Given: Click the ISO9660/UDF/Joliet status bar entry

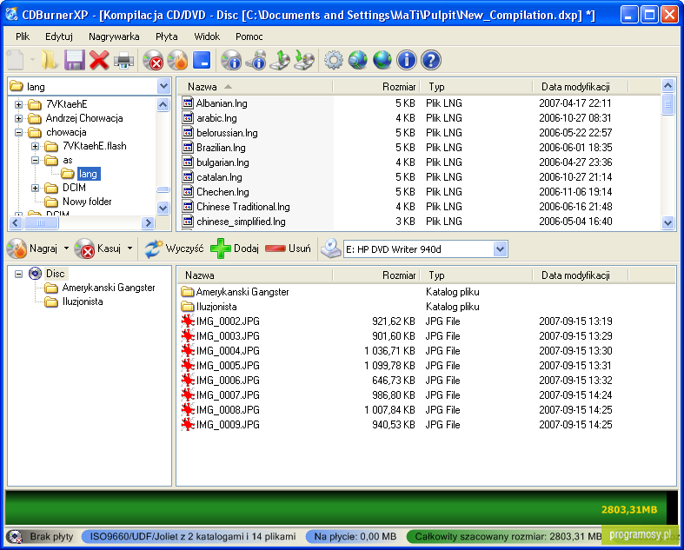Looking at the screenshot, I should pos(191,536).
